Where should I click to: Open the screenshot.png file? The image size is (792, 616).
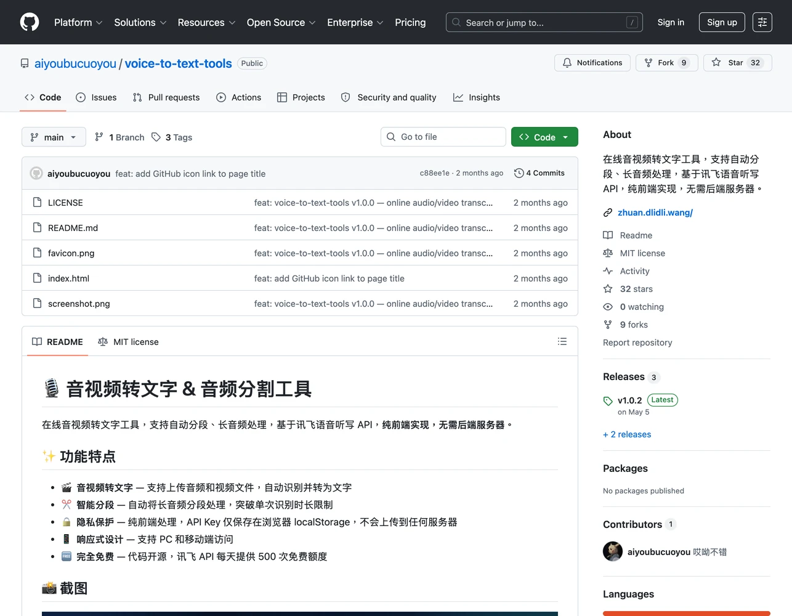pyautogui.click(x=79, y=304)
